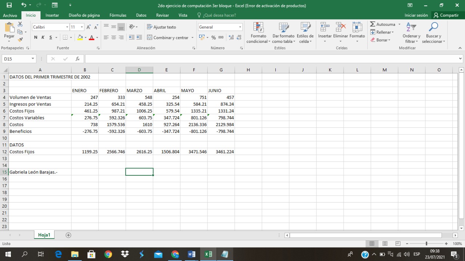Image resolution: width=465 pixels, height=261 pixels.
Task: Click Iniciar sesión
Action: click(416, 15)
